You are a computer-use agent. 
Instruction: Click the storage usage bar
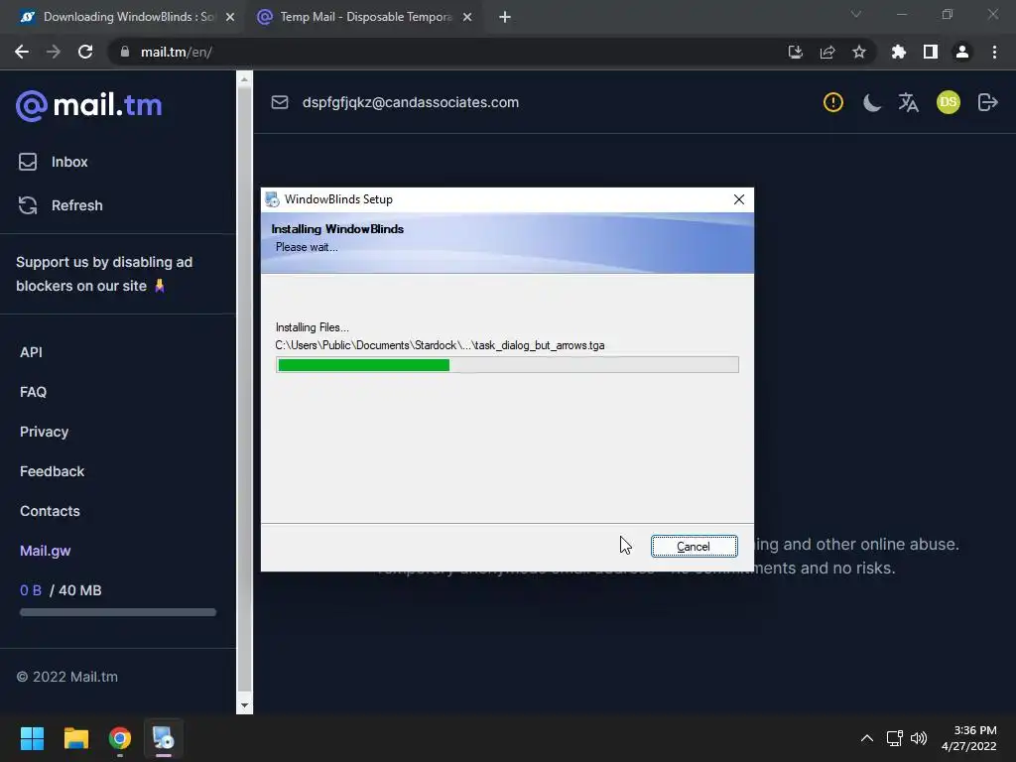(x=118, y=612)
